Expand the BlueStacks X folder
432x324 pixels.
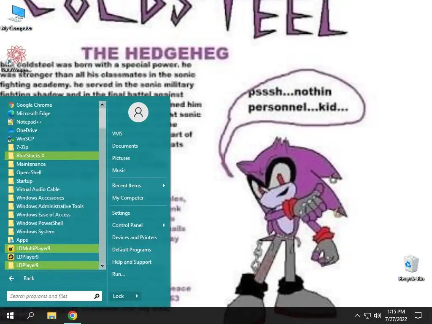pyautogui.click(x=51, y=155)
